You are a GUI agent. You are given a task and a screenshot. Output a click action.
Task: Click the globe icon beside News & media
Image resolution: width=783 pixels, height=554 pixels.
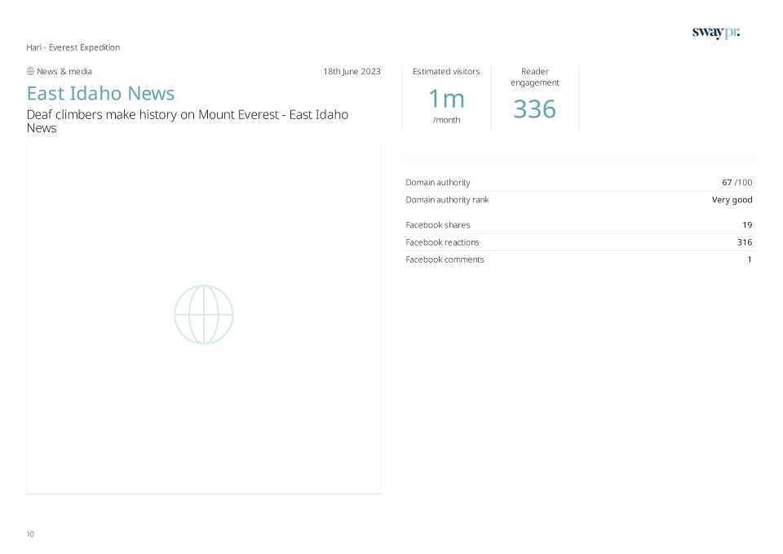click(x=30, y=72)
